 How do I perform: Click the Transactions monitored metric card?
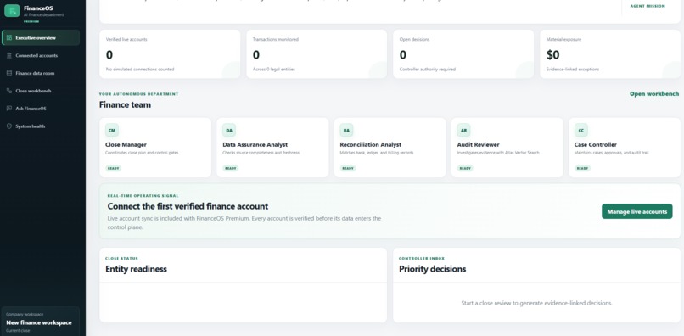(317, 54)
